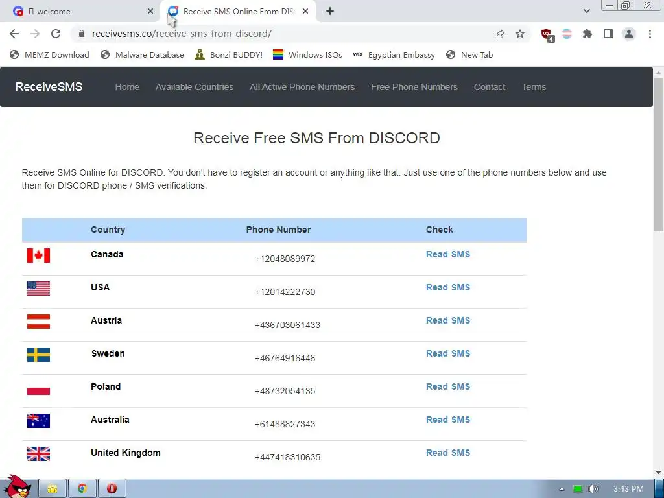
Task: Click the USA flag icon
Action: point(38,289)
